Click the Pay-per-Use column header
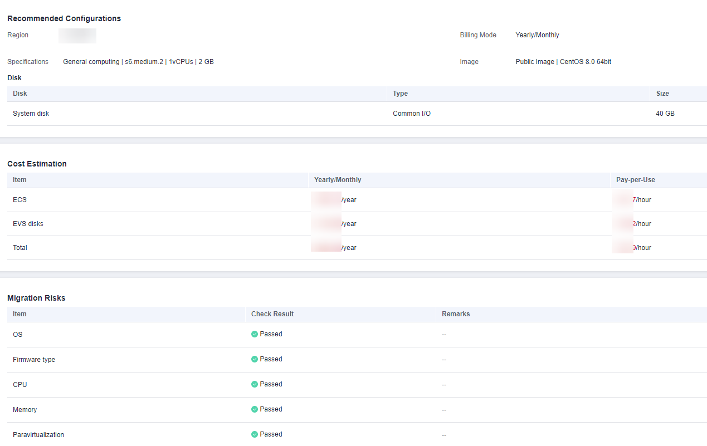This screenshot has height=446, width=707. 635,180
